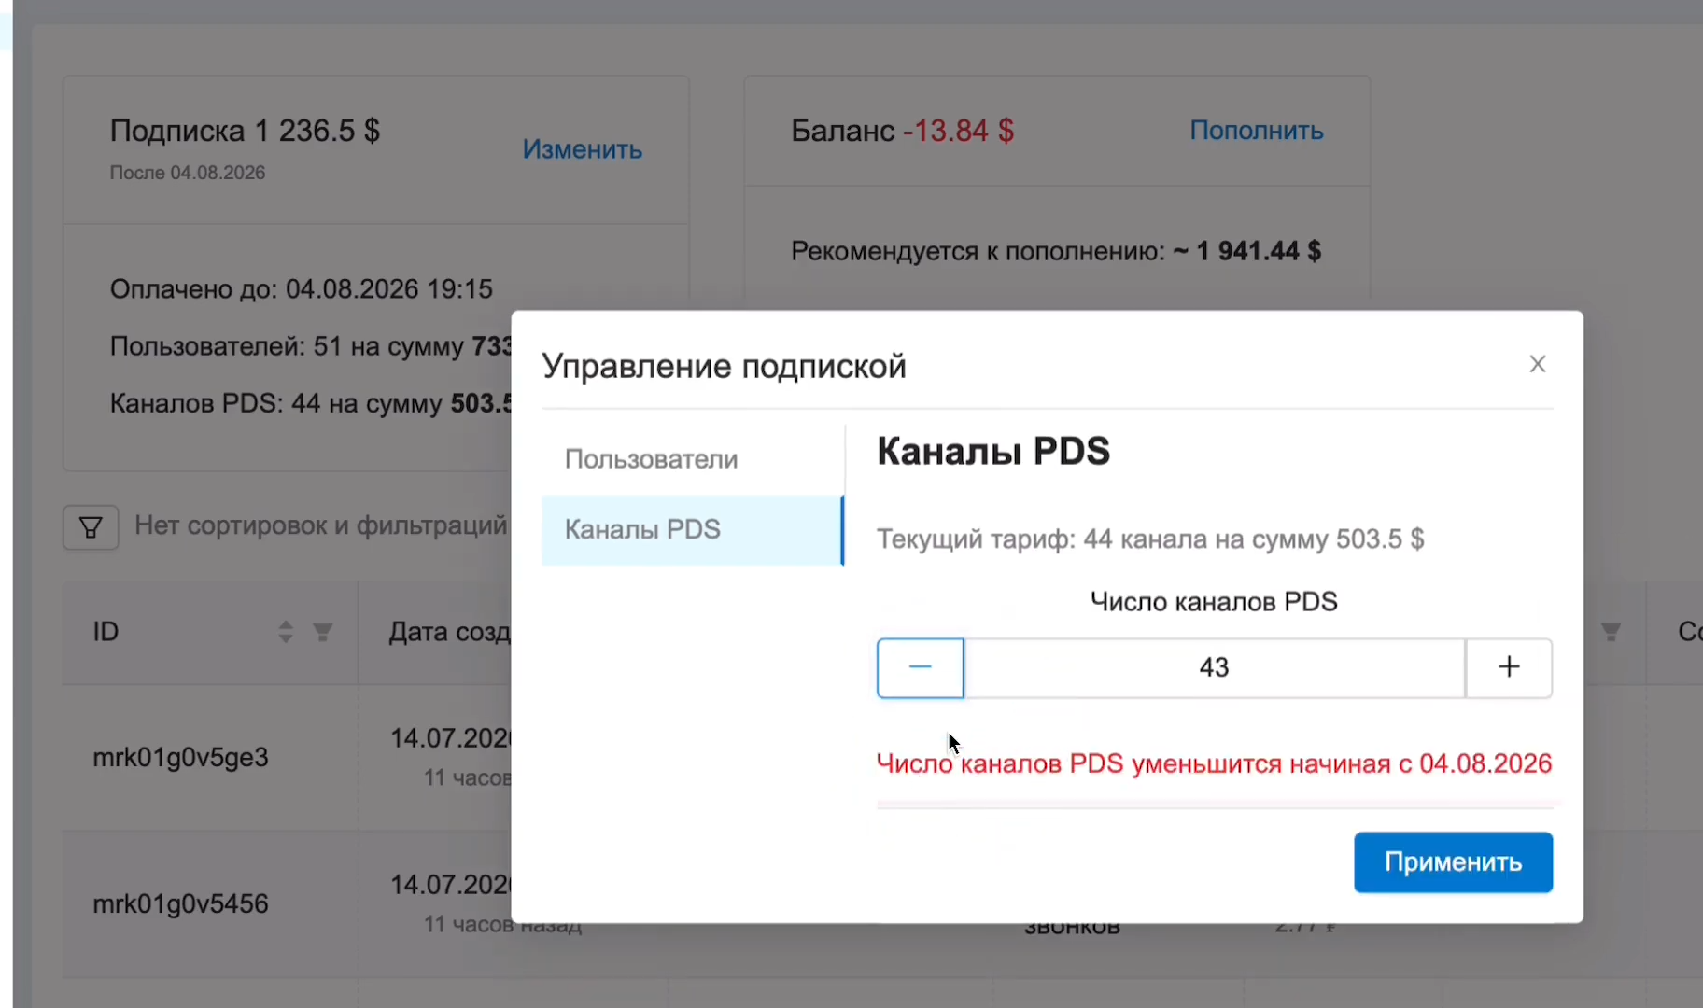Image resolution: width=1703 pixels, height=1008 pixels.
Task: Click the Оплачено до: 04.08.2026 19:15 text
Action: (301, 289)
